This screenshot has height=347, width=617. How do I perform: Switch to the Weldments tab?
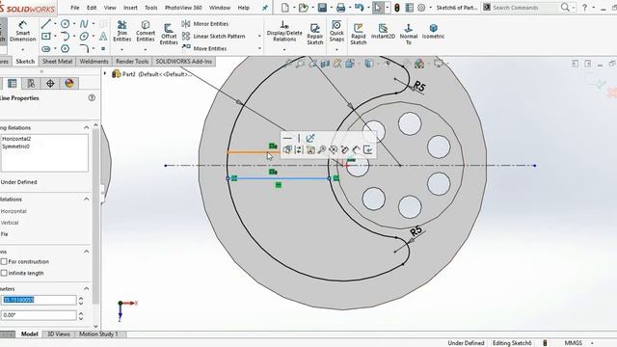94,62
